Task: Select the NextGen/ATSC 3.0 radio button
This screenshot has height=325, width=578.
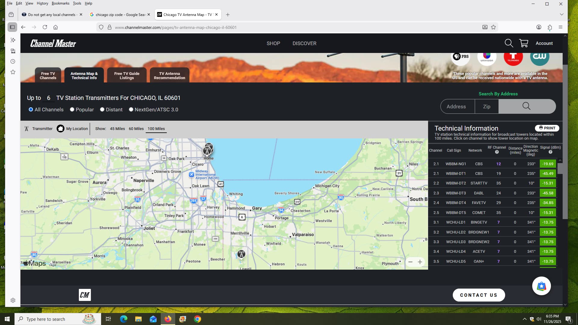Action: (x=131, y=110)
